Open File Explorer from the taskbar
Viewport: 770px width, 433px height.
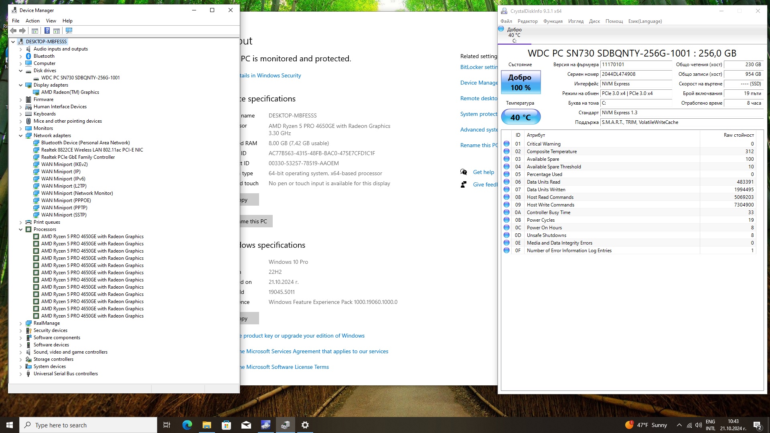(x=207, y=425)
